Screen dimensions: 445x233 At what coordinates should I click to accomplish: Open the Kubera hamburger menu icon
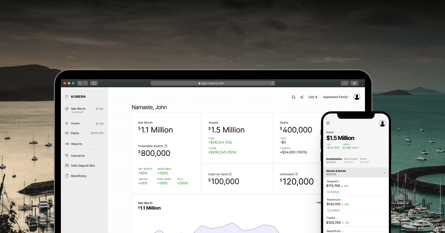tap(67, 96)
